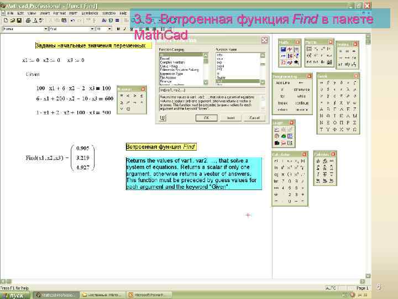Click Function Category list scroll-down arrow
This screenshot has height=299, width=398.
[x=206, y=82]
